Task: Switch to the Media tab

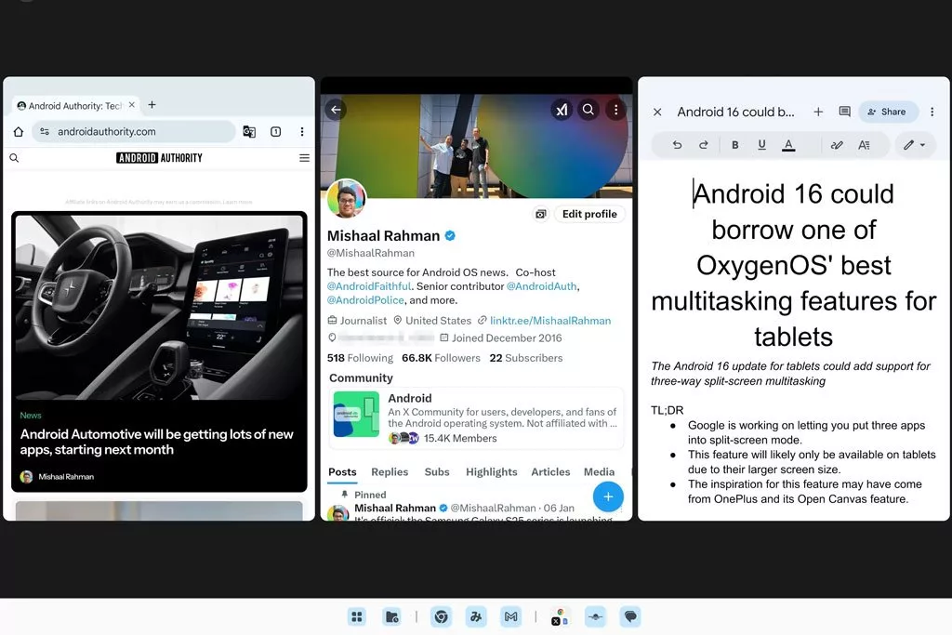Action: [600, 471]
